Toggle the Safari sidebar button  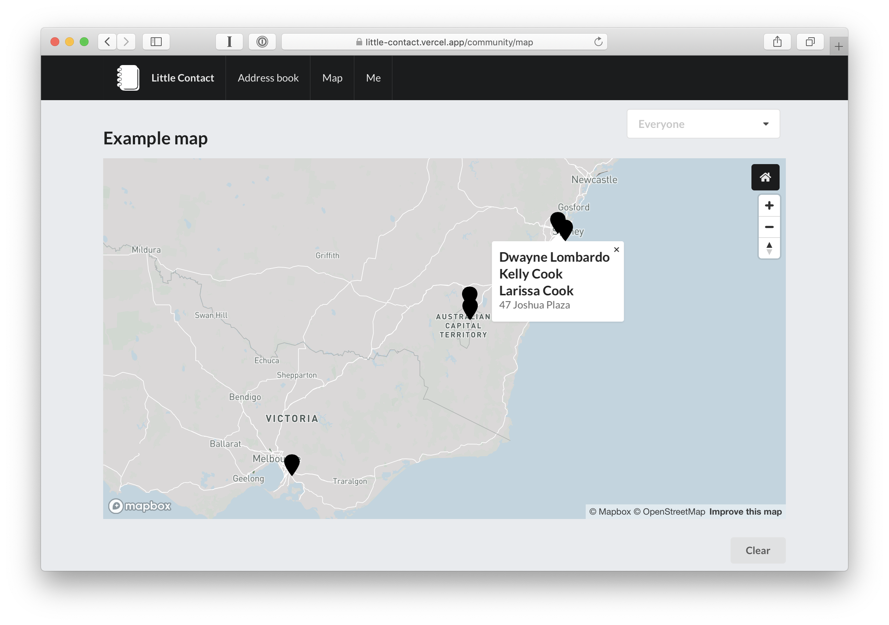156,42
